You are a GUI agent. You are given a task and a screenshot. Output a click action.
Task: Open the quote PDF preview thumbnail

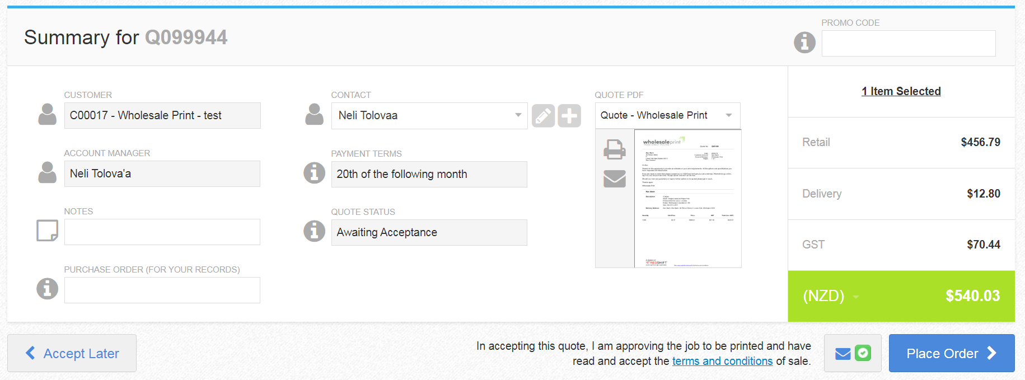point(687,199)
